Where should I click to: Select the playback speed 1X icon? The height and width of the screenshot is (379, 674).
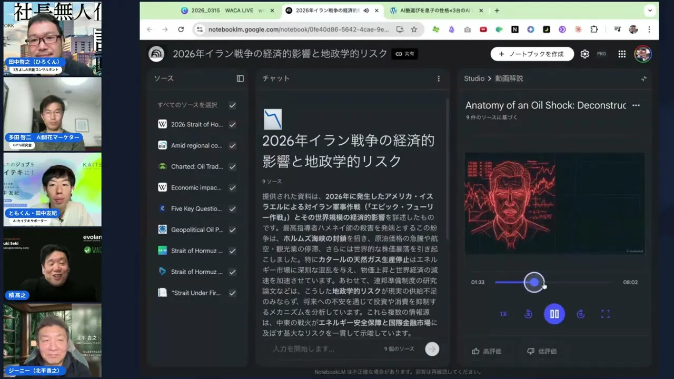pyautogui.click(x=503, y=314)
